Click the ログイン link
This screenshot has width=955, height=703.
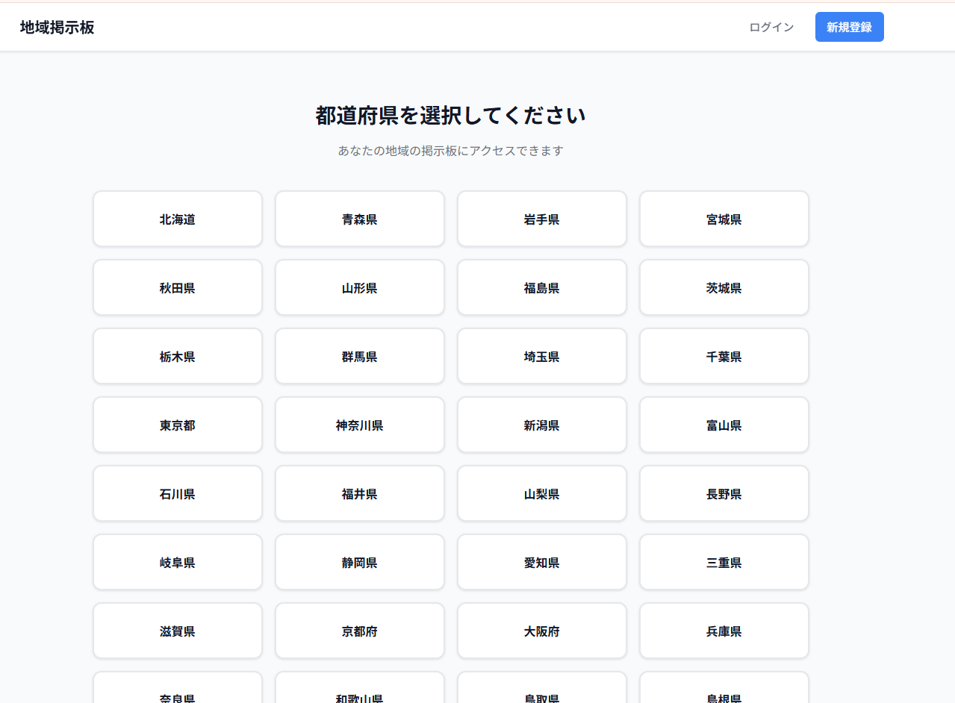(771, 27)
